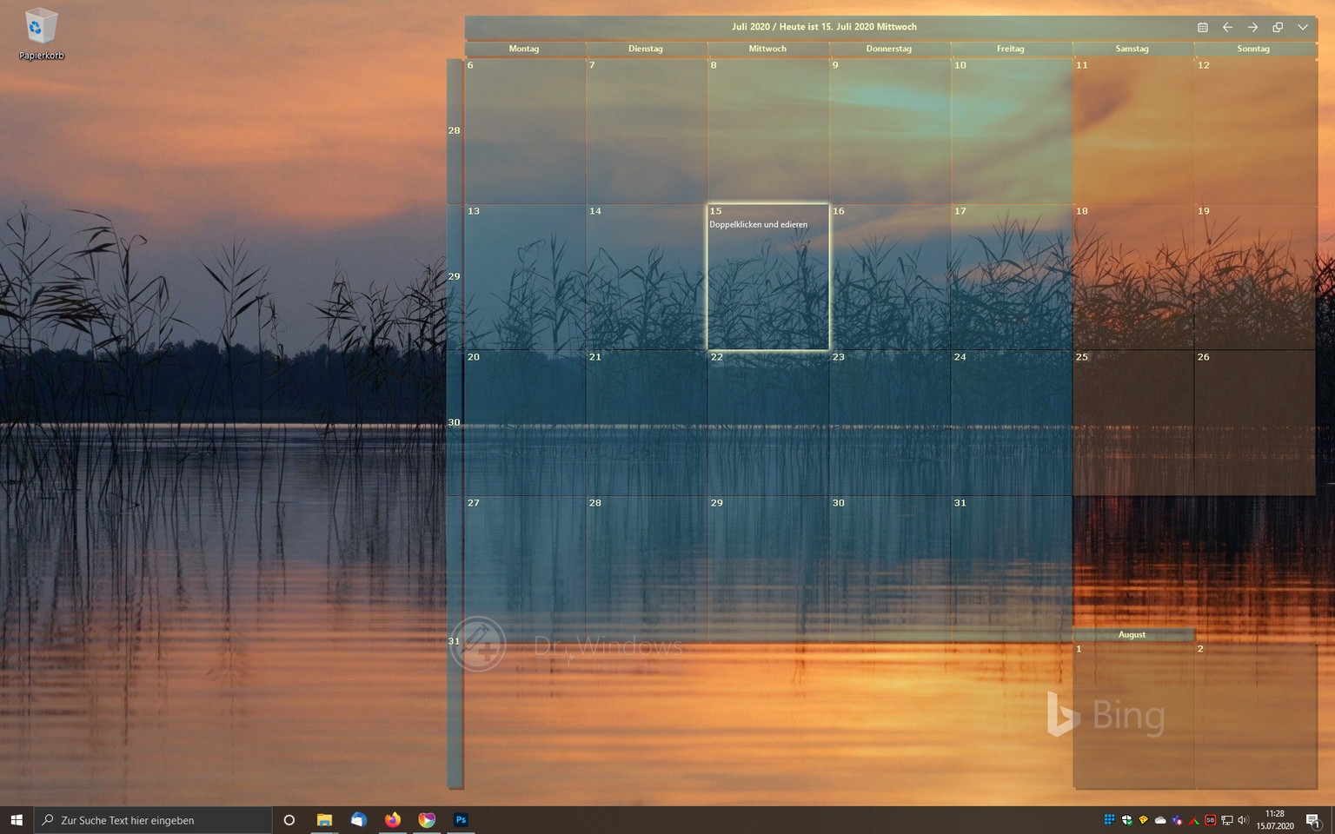Click the Montag column header
Image resolution: width=1335 pixels, height=834 pixels.
[x=524, y=49]
